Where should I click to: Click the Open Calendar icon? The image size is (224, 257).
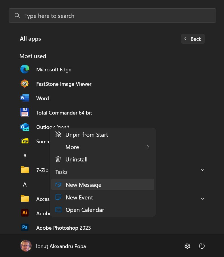[58, 210]
